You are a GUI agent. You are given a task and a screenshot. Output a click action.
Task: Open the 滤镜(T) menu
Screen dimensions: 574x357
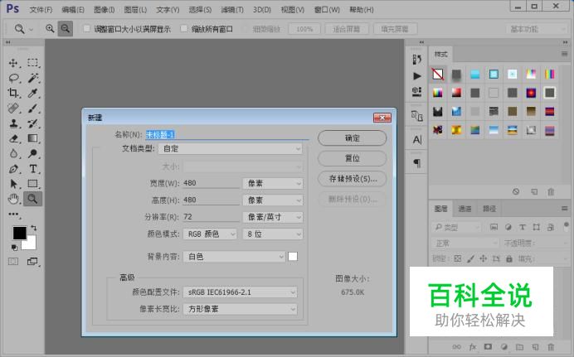pyautogui.click(x=232, y=10)
